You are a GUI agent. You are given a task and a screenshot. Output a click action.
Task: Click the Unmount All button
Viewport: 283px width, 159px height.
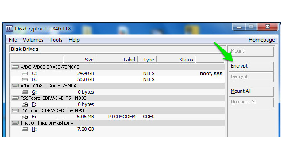pyautogui.click(x=251, y=102)
